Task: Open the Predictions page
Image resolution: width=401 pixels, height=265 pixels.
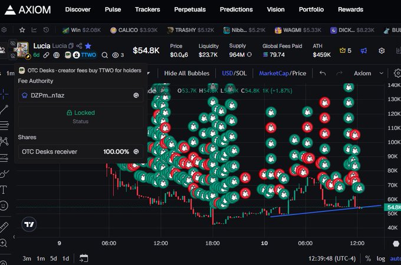Action: pos(236,9)
